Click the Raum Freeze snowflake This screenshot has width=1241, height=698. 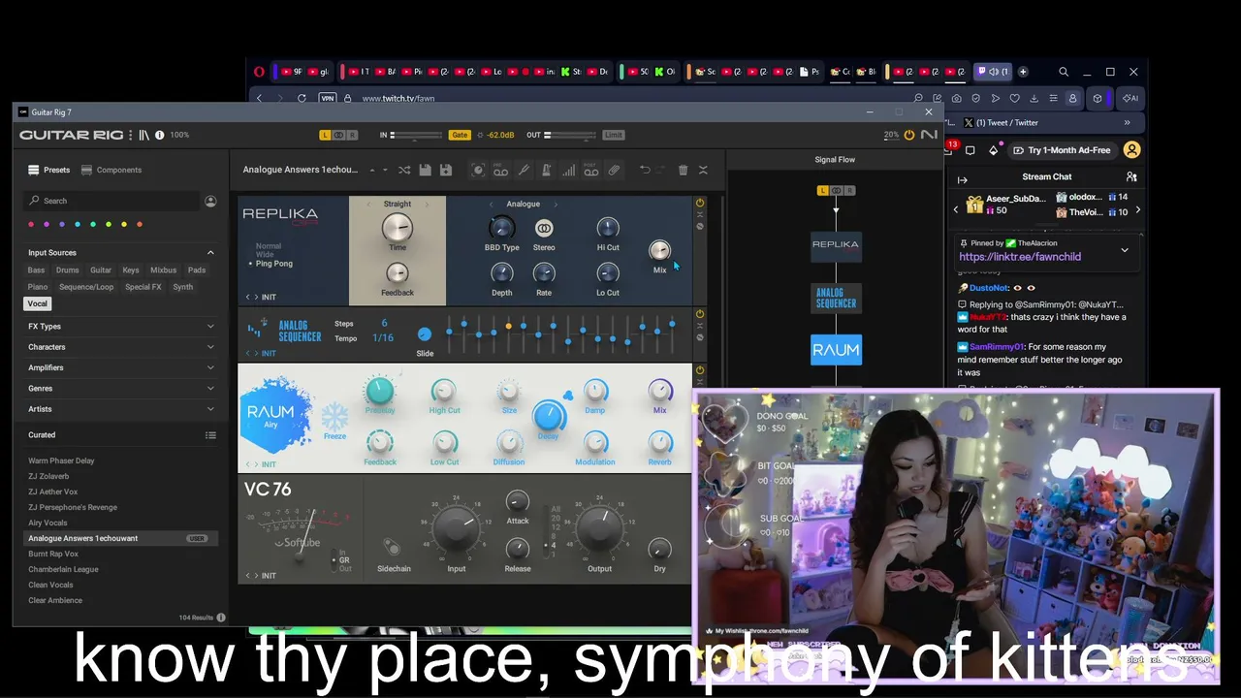tap(334, 418)
